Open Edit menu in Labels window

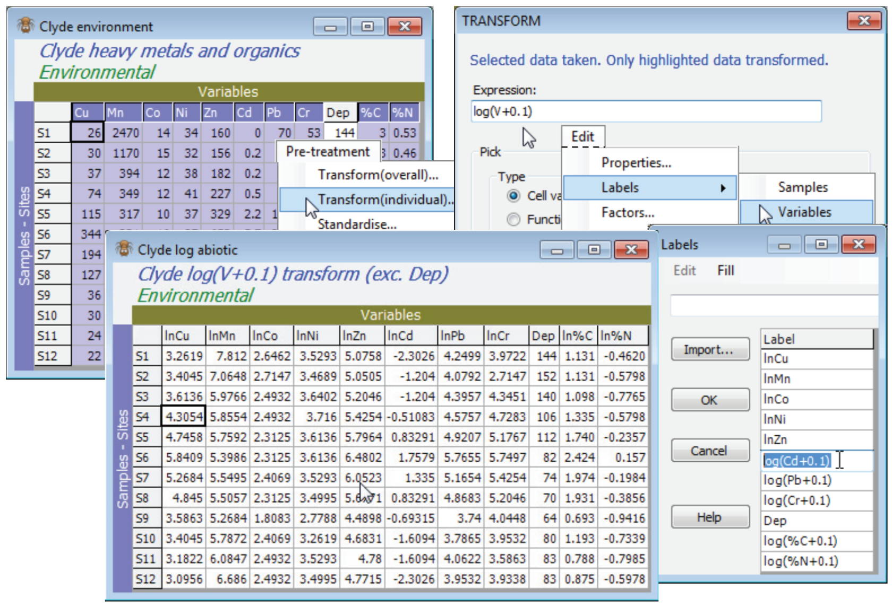(x=684, y=271)
